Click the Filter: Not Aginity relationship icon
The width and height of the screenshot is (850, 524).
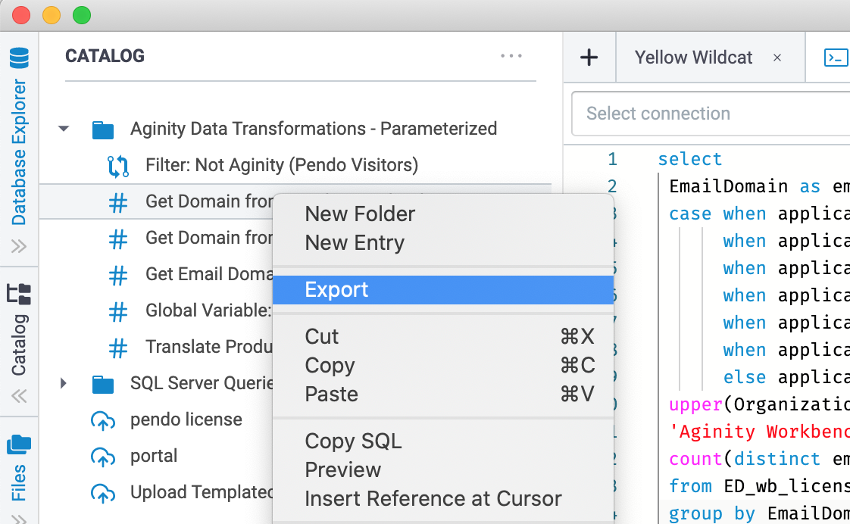tap(117, 167)
